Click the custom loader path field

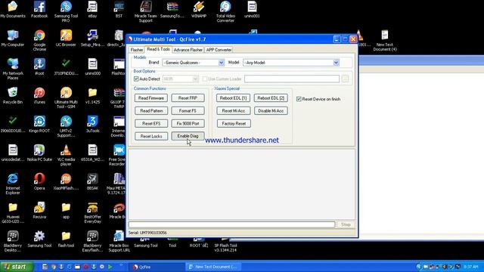click(x=292, y=79)
